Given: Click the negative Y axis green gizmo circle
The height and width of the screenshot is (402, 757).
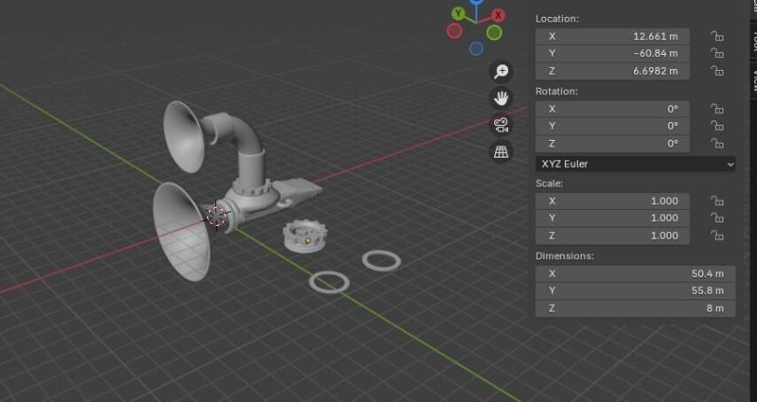Looking at the screenshot, I should [494, 33].
